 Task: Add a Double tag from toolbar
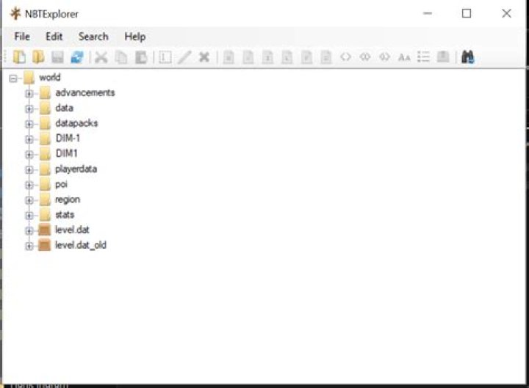click(326, 57)
